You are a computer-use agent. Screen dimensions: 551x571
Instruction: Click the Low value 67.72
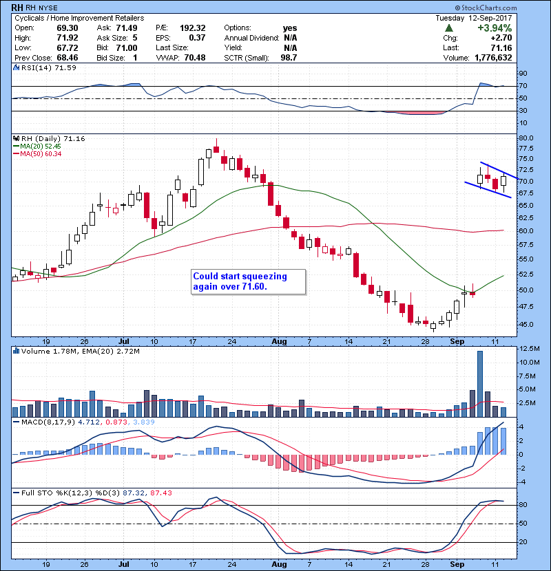click(x=67, y=47)
